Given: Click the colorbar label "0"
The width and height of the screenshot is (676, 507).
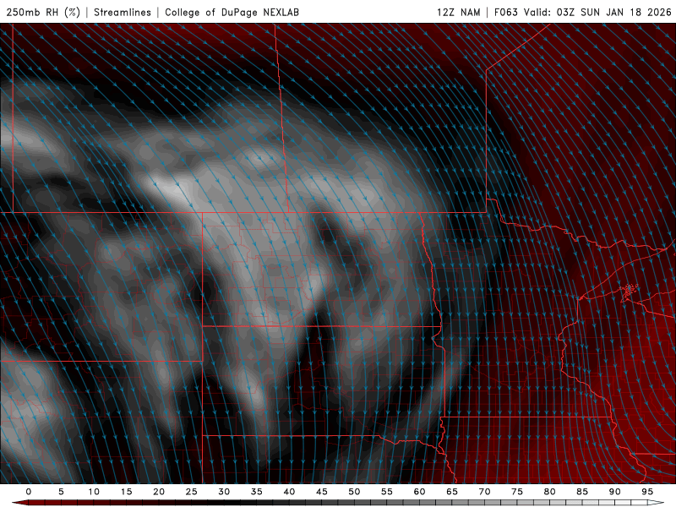Looking at the screenshot, I should pyautogui.click(x=29, y=492).
